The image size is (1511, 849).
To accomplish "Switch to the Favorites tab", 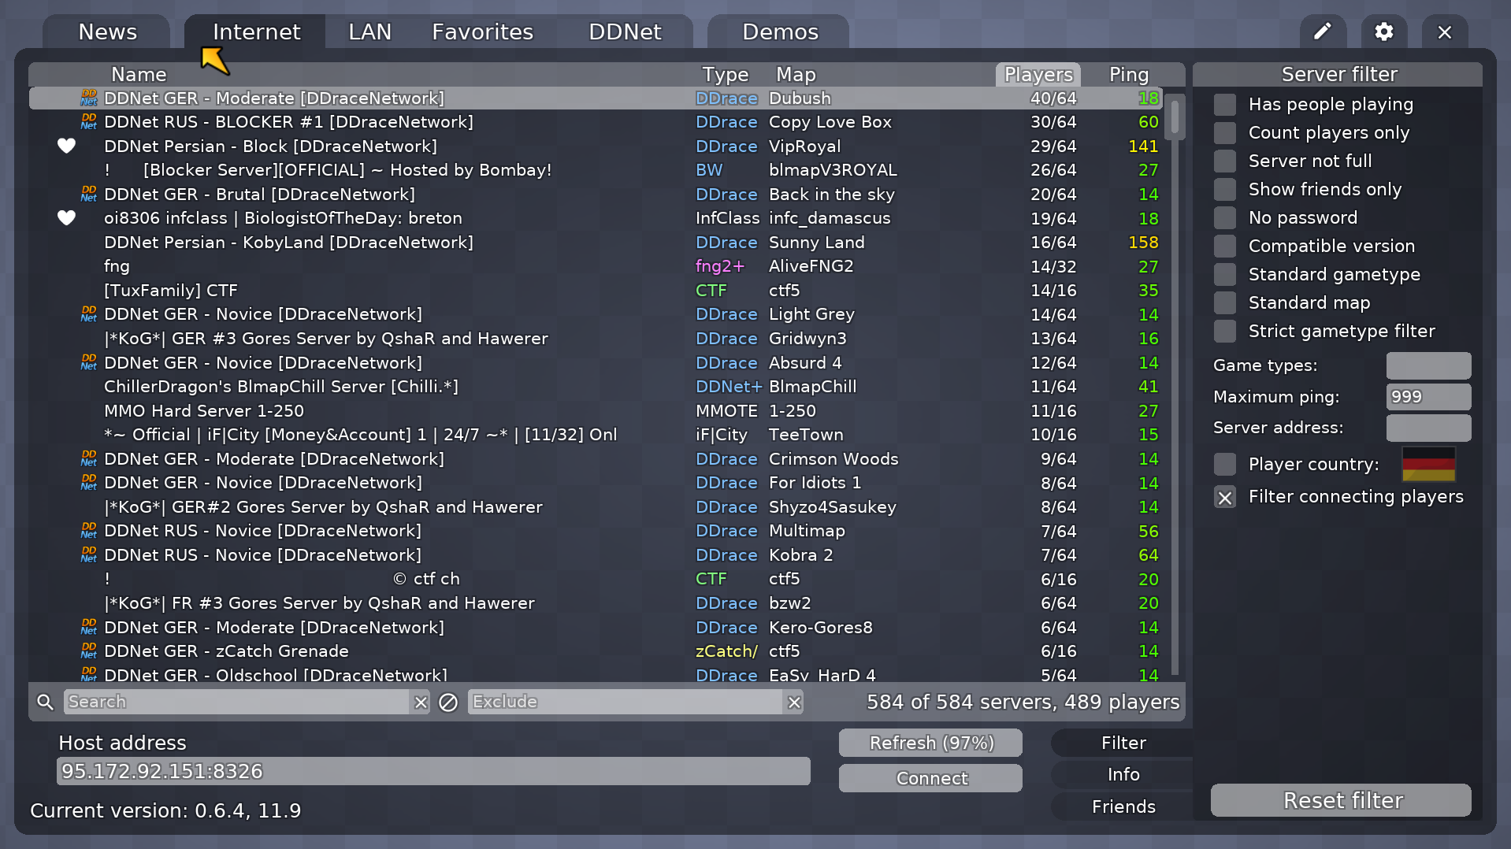I will point(481,32).
